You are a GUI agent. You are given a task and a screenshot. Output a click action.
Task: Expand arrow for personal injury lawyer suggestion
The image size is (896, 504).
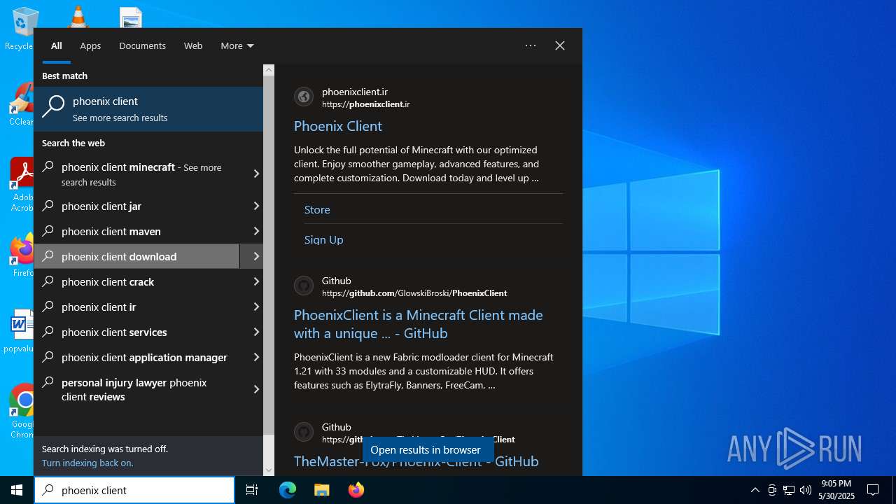tap(256, 389)
